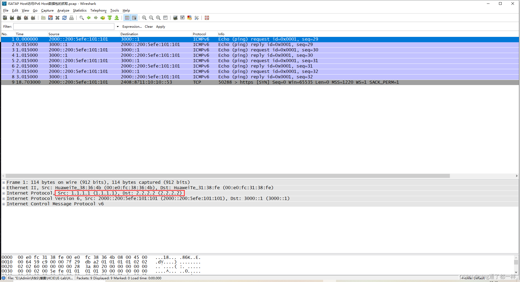Open the Statistics menu
The height and width of the screenshot is (282, 520).
coord(80,10)
